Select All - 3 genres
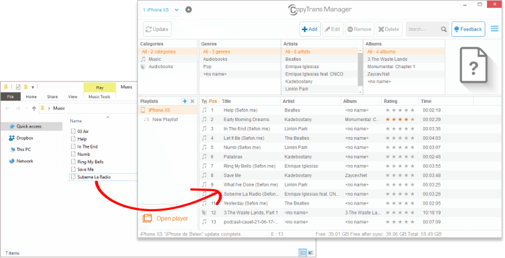Image resolution: width=505 pixels, height=258 pixels. coord(240,51)
